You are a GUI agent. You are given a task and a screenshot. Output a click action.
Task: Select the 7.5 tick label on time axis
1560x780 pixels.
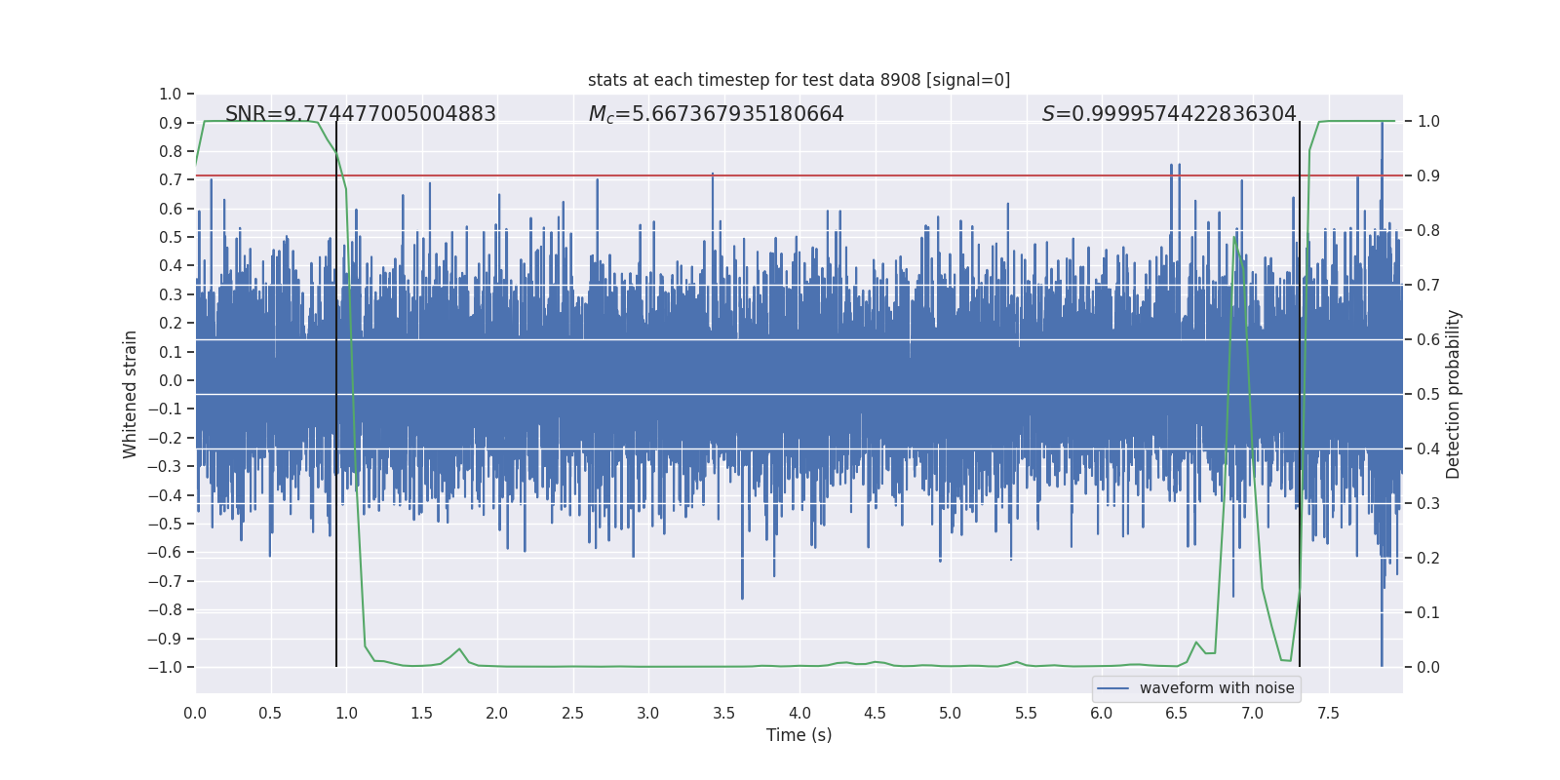(1328, 713)
